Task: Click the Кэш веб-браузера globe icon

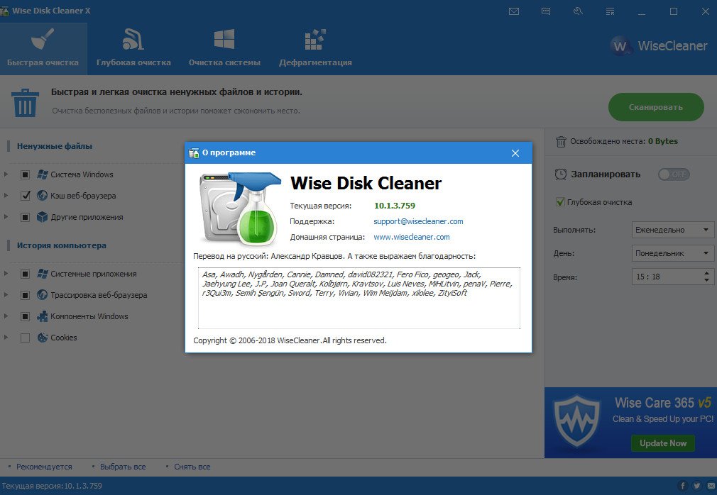Action: (43, 196)
